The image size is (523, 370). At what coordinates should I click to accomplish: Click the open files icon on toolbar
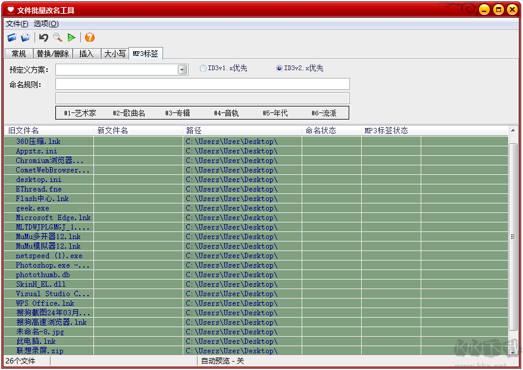coord(12,36)
